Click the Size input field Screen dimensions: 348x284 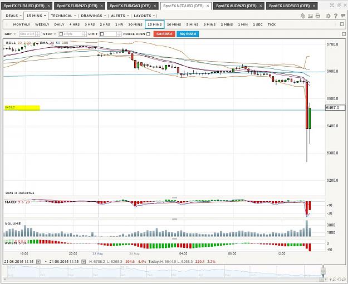coord(27,34)
